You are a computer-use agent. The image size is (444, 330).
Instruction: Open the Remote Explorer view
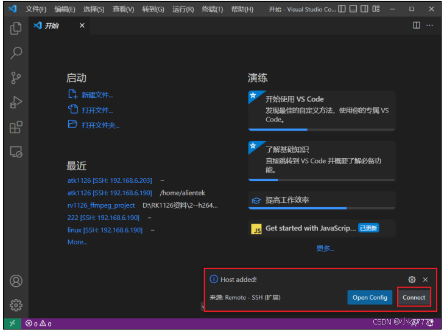16,152
